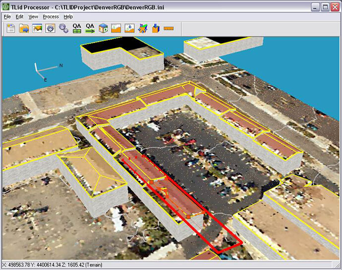Image resolution: width=342 pixels, height=270 pixels.
Task: Click the double gears process icon
Action: (63, 29)
